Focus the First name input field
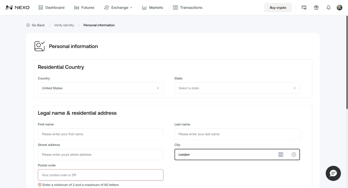The width and height of the screenshot is (348, 188). tap(100, 134)
